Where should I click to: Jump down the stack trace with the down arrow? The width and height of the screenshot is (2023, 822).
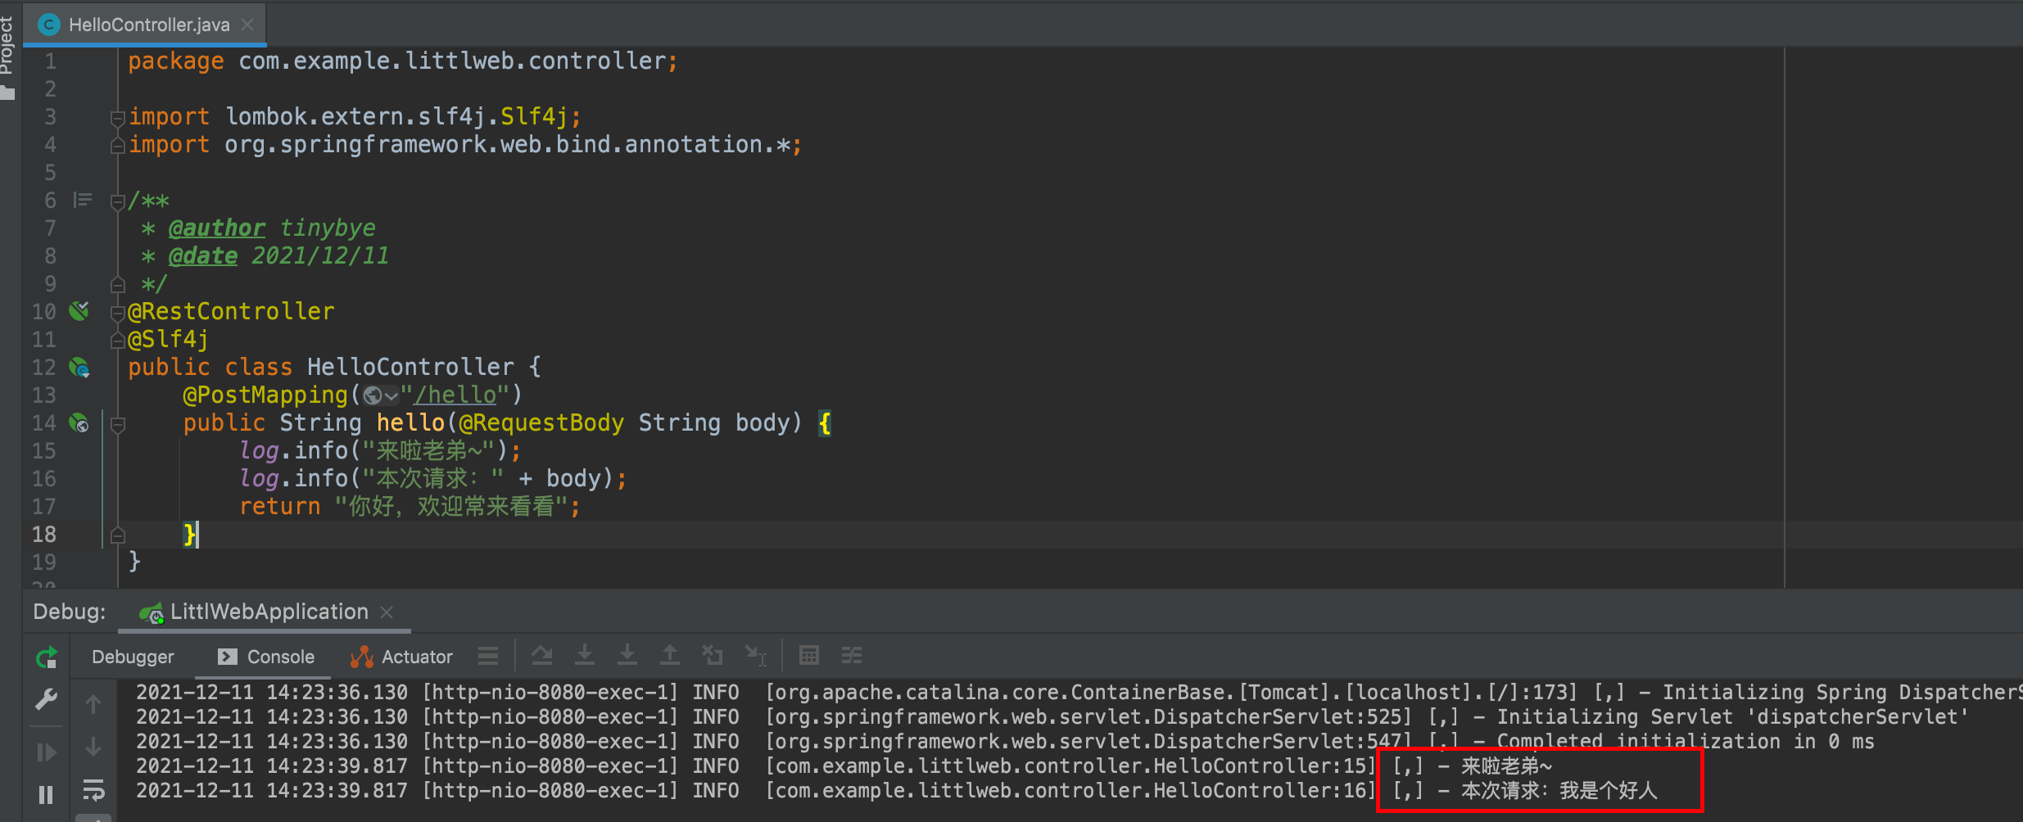[x=93, y=747]
